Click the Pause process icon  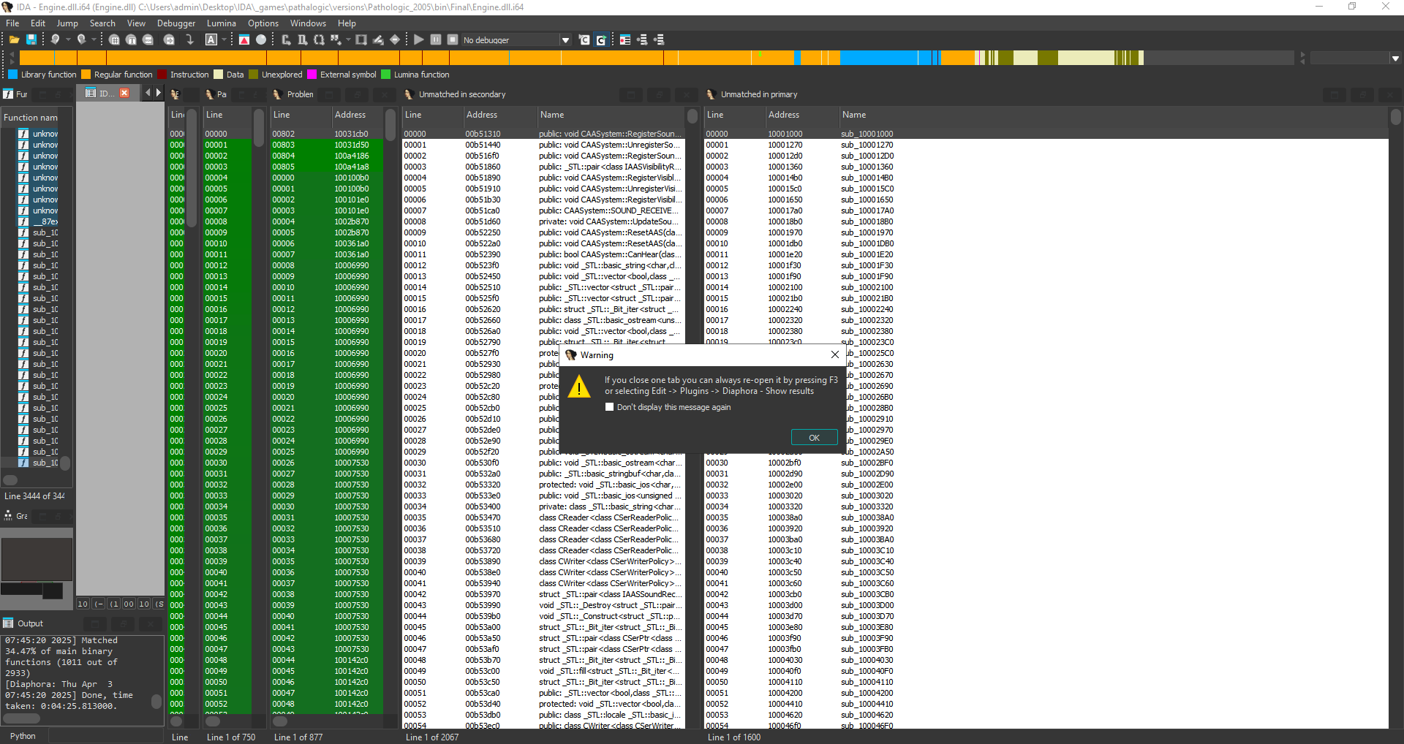coord(436,39)
